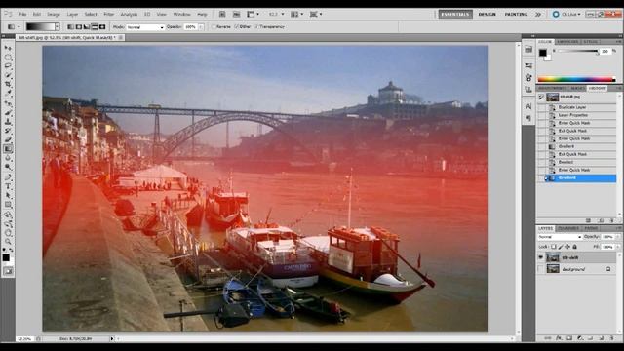Open the layer Opacity slider arrow
The image size is (624, 351).
click(x=617, y=237)
